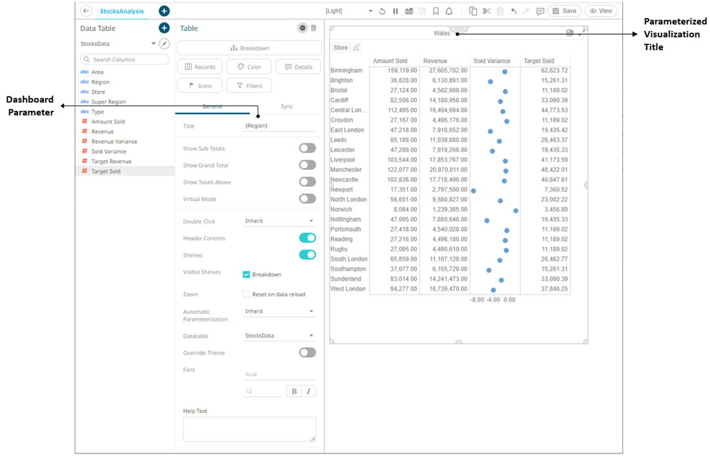This screenshot has height=456, width=710.
Task: Enable the Show Sub Totals toggle
Action: pyautogui.click(x=307, y=148)
